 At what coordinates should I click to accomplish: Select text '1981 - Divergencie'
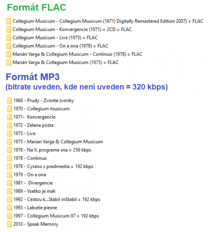(33, 183)
